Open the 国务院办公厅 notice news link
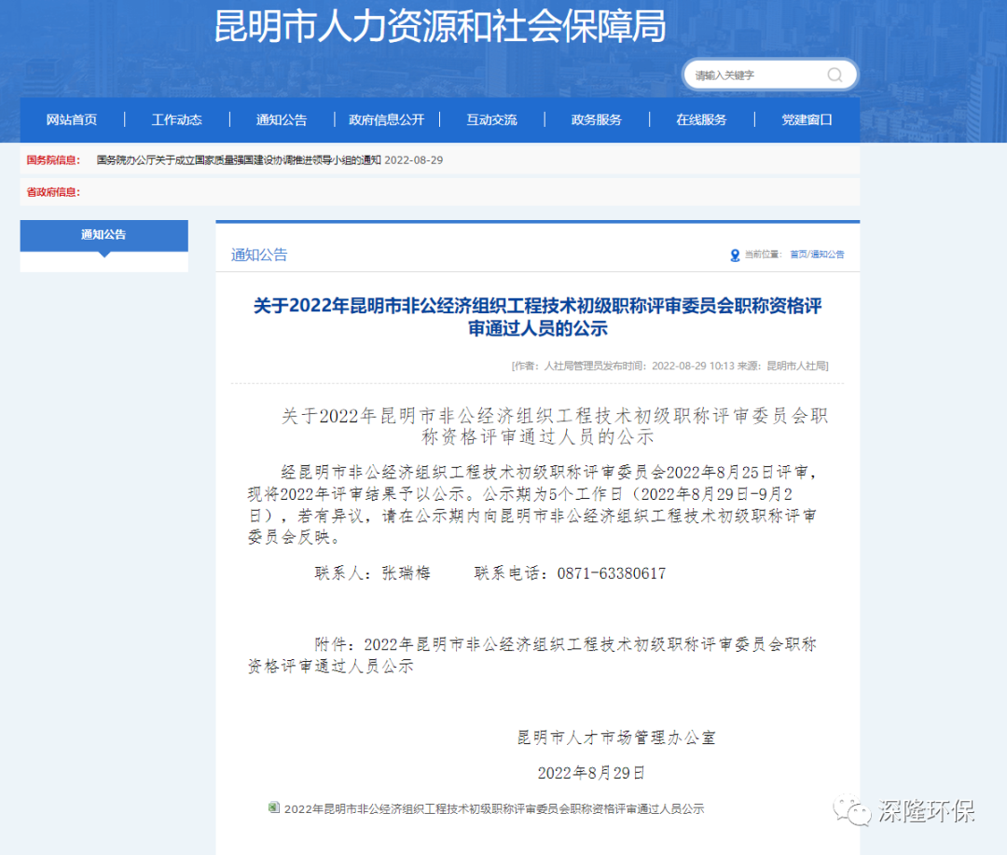Viewport: 1007px width, 855px height. point(269,160)
